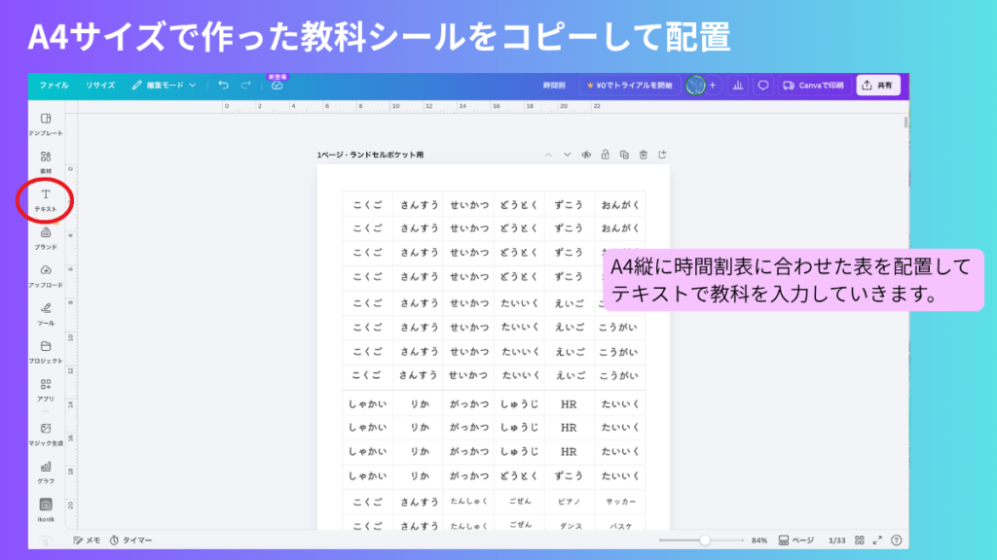Delete the current page with the trash icon

coord(644,155)
